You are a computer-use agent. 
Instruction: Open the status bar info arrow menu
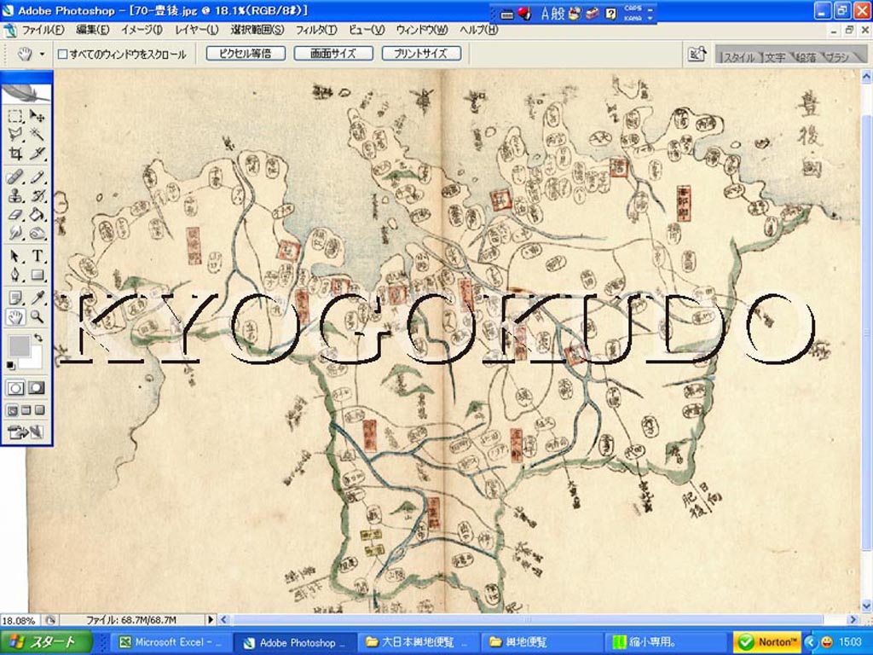pos(211,619)
